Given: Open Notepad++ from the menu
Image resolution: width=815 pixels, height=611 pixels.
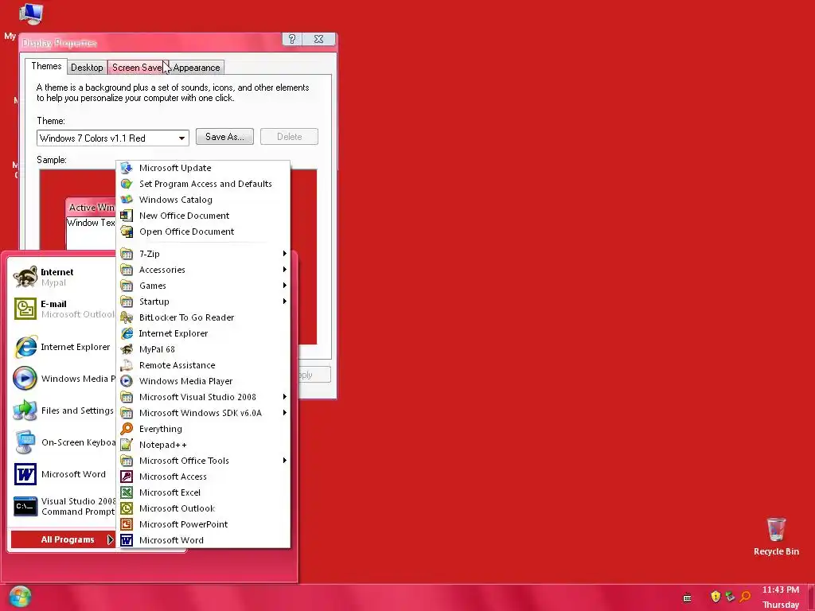Looking at the screenshot, I should point(203,445).
